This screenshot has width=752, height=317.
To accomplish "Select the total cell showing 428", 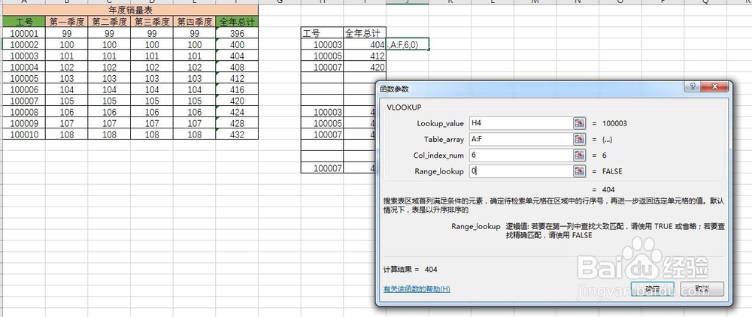I will click(x=237, y=123).
